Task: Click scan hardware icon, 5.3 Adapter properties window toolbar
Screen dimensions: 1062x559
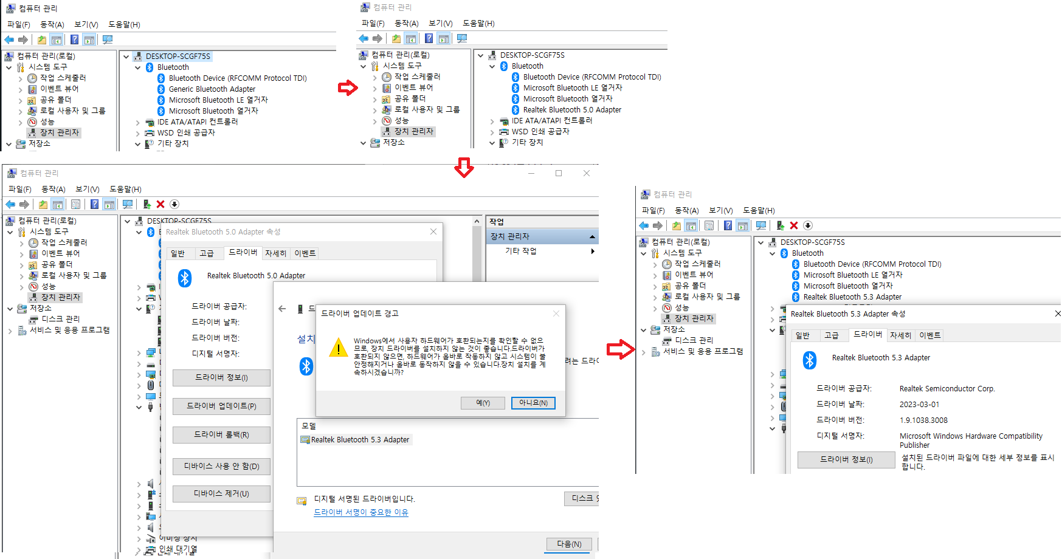Action: (x=760, y=225)
